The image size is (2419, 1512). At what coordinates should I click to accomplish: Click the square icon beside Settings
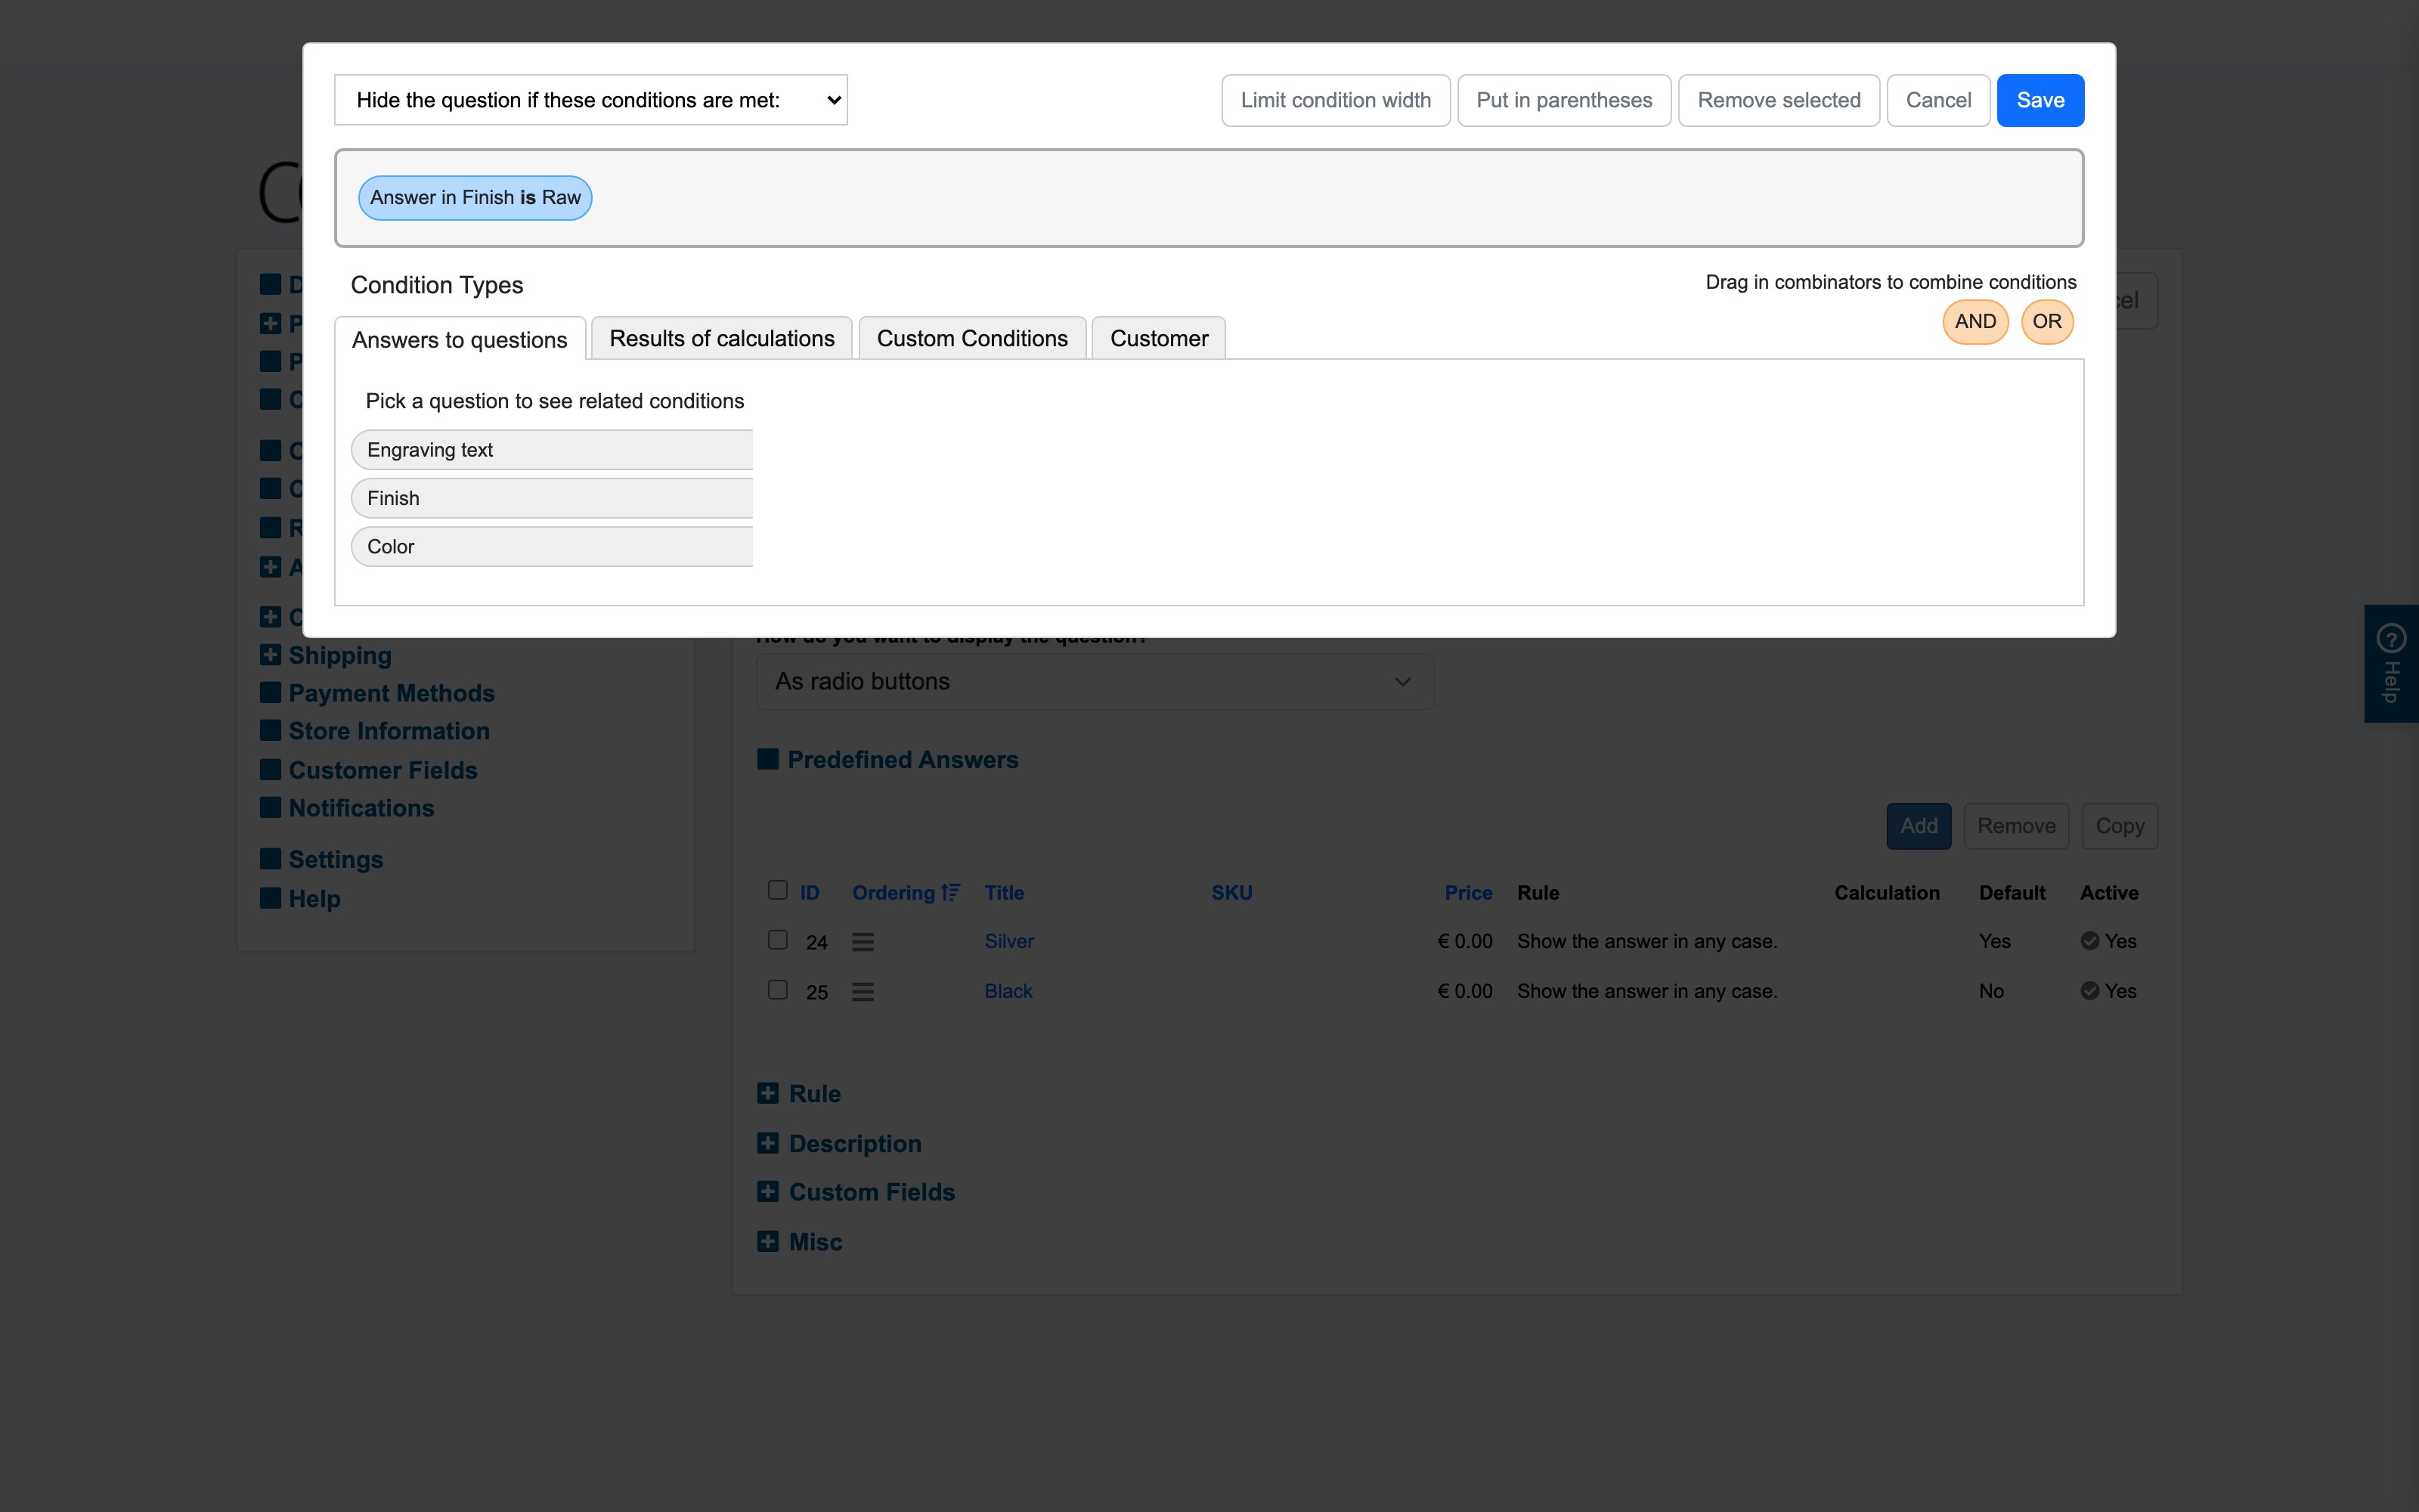tap(270, 859)
